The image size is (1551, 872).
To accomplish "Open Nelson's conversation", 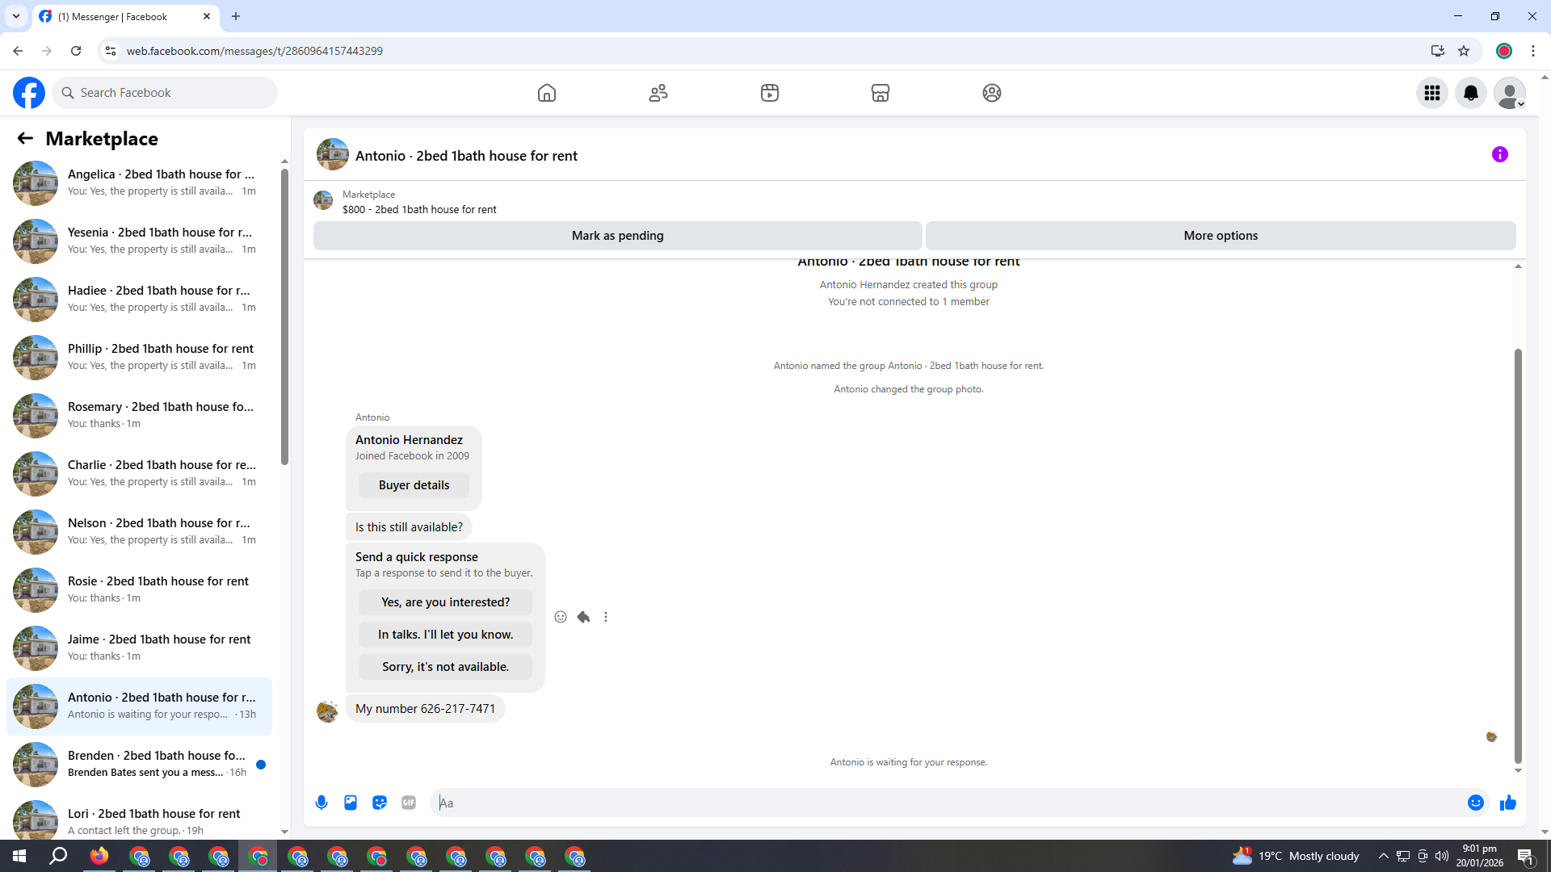I will point(139,531).
